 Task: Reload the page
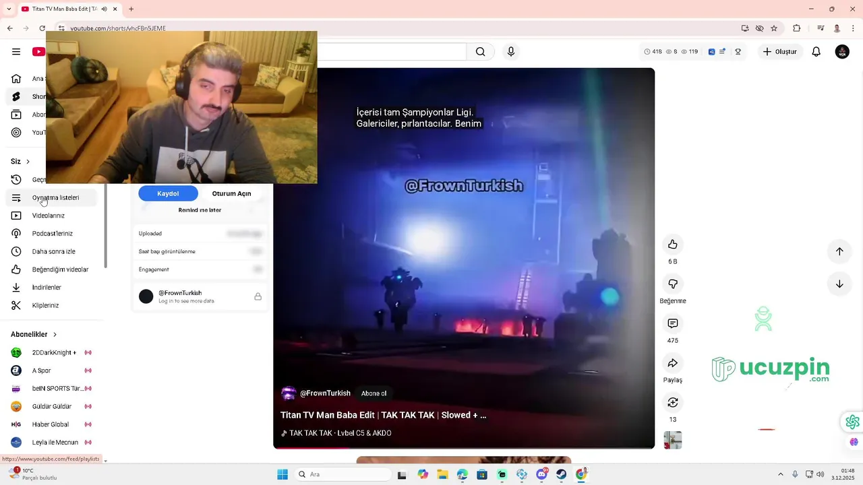pyautogui.click(x=42, y=28)
